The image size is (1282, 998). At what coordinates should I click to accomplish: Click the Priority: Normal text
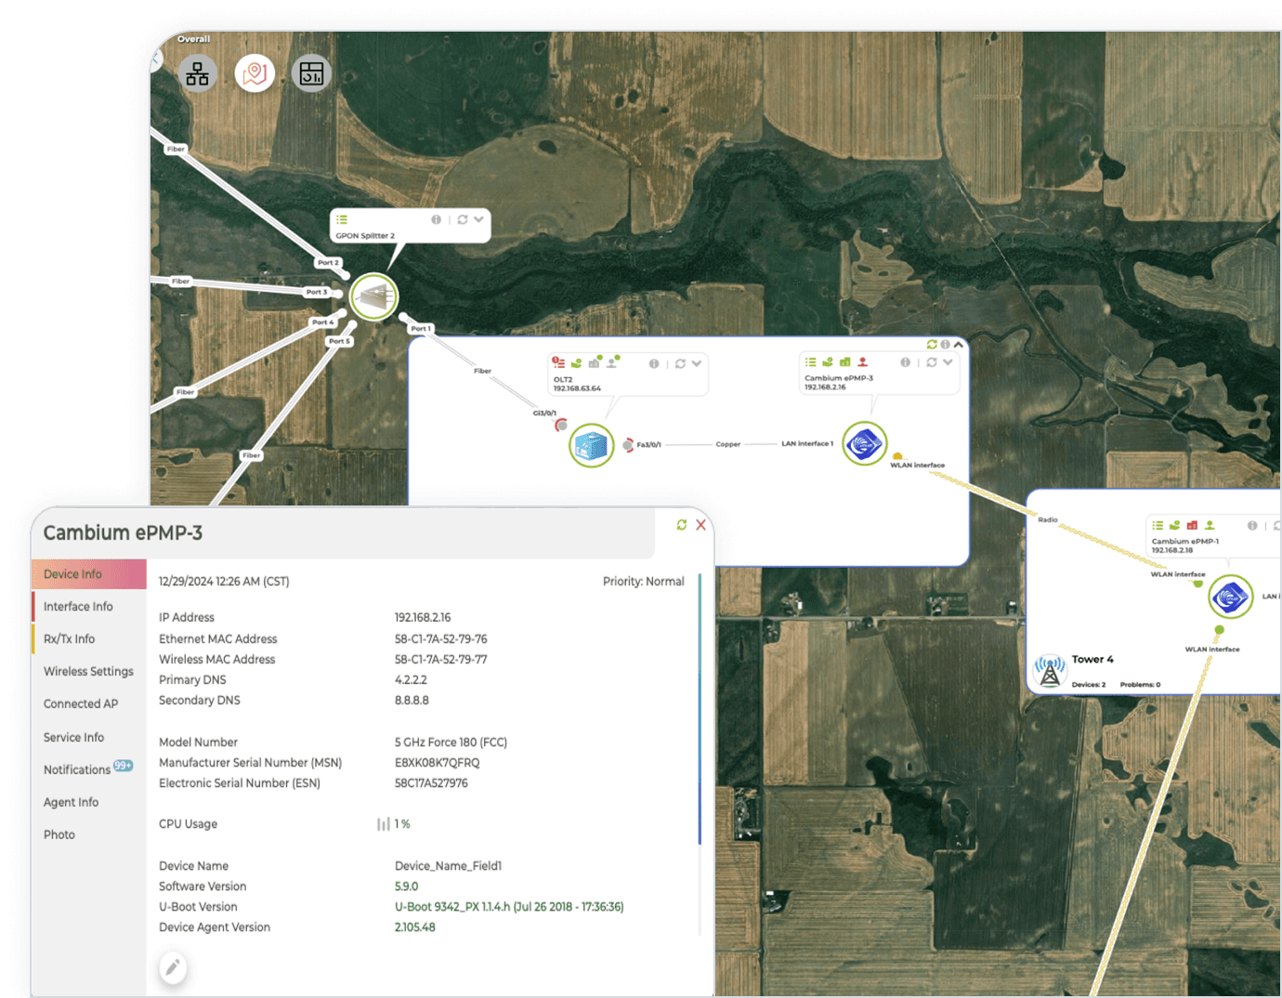643,582
